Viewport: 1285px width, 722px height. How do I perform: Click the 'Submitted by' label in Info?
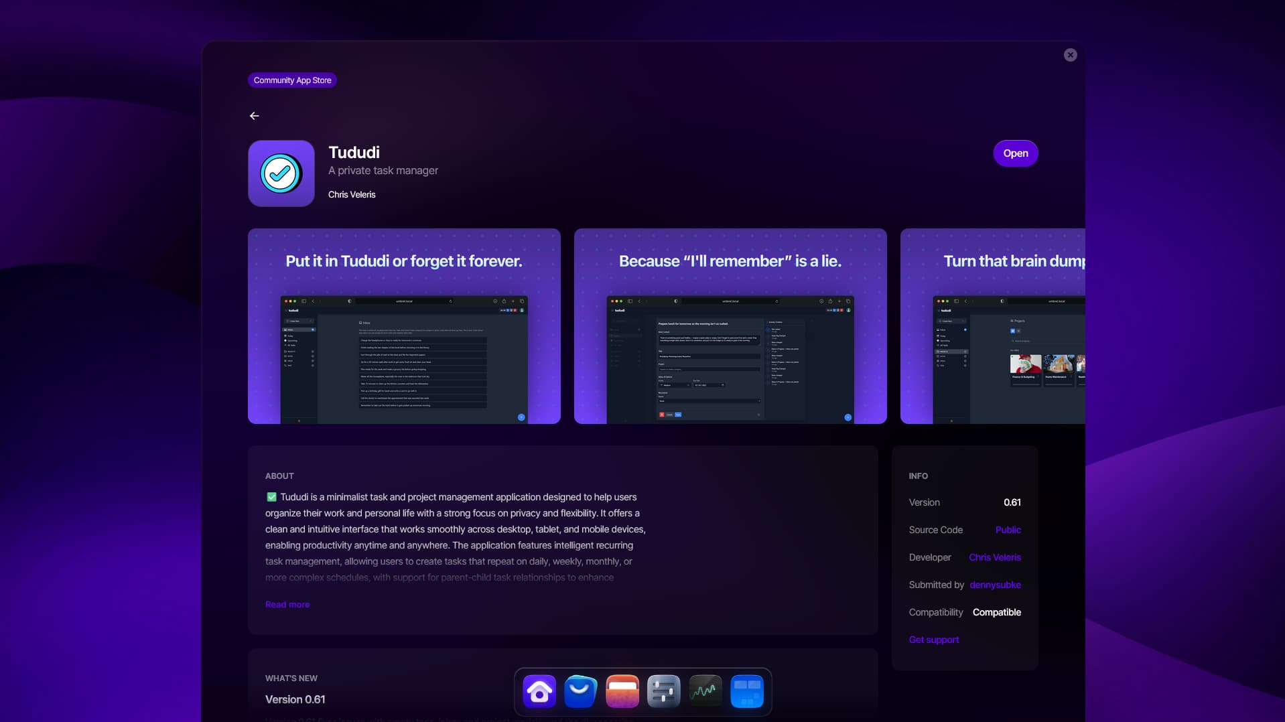(937, 585)
